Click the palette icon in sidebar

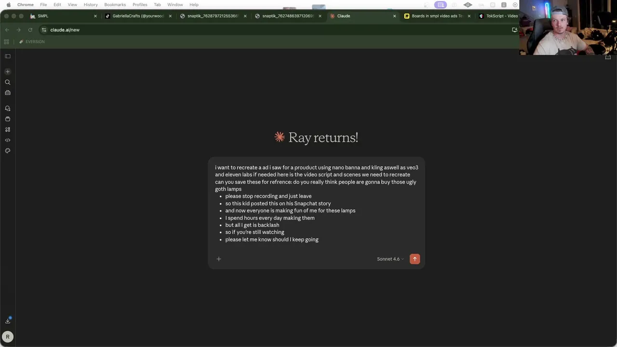coord(8,151)
